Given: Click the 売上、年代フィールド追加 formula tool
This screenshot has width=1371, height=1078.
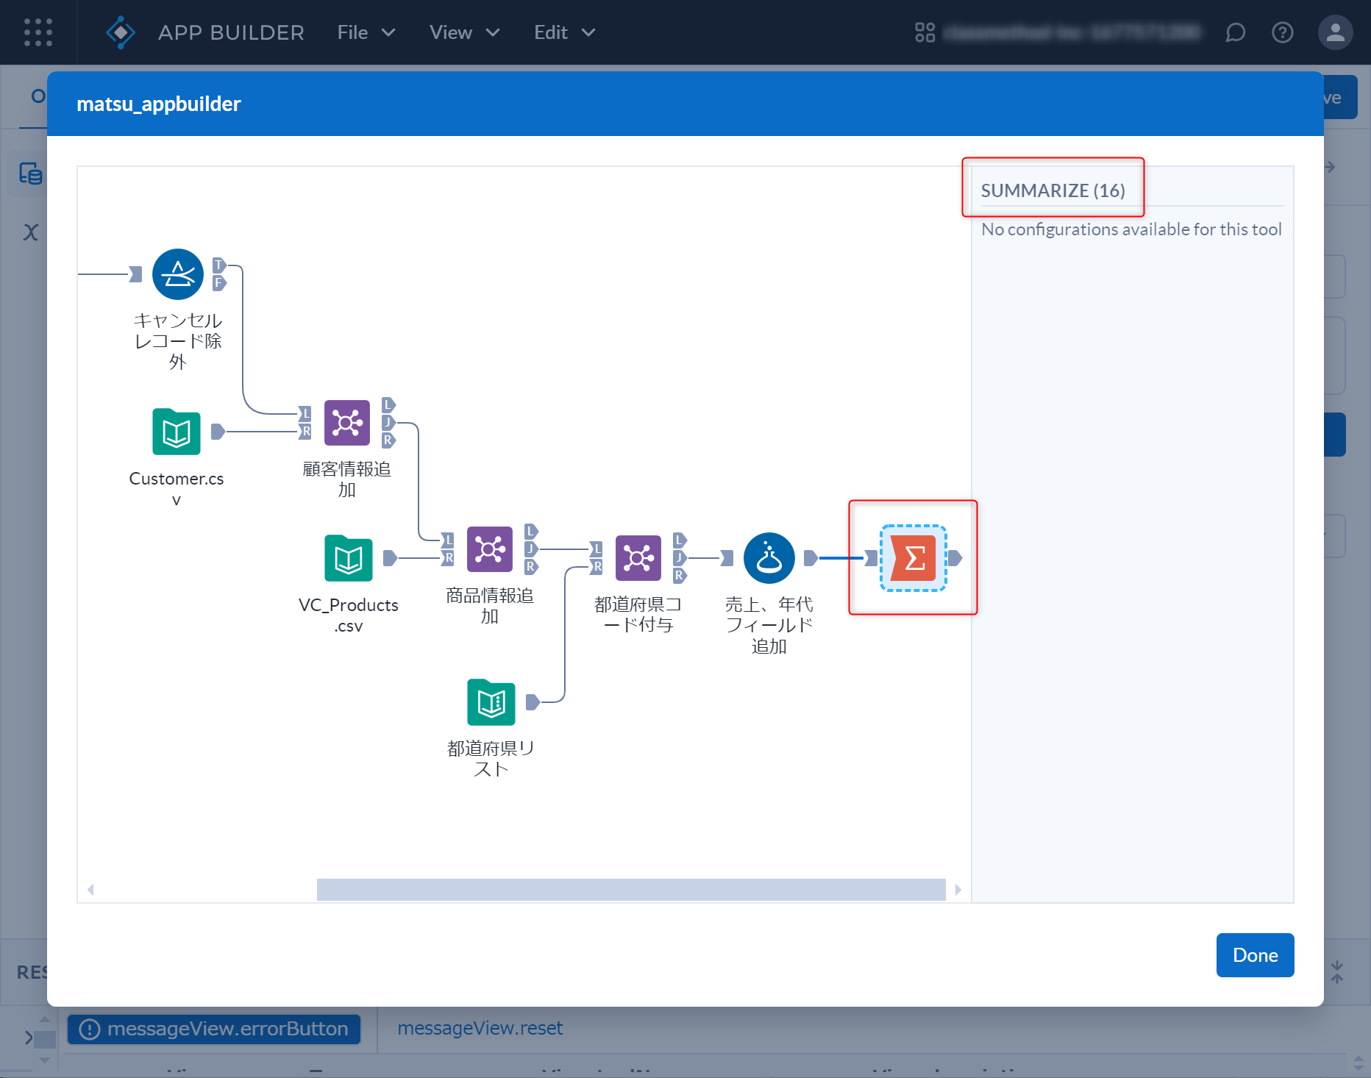Looking at the screenshot, I should [x=769, y=558].
